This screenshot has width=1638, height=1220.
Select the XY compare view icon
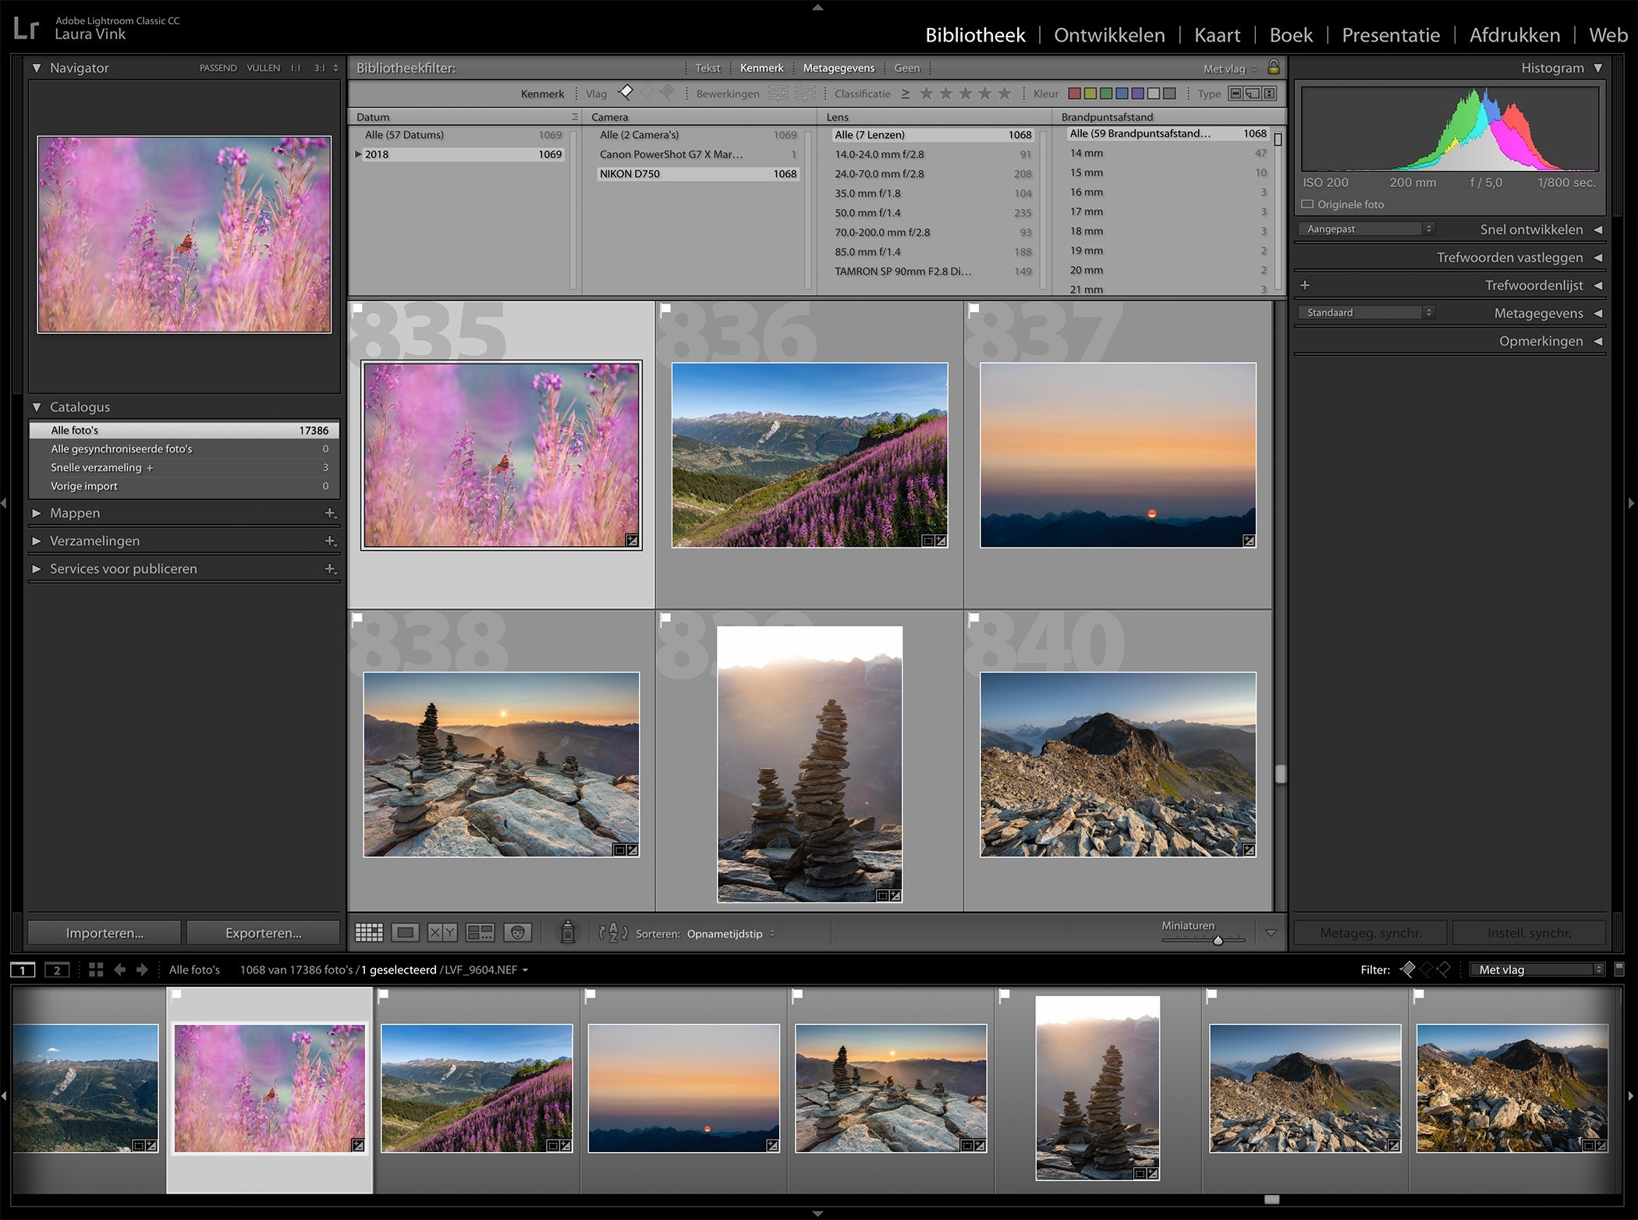[442, 932]
